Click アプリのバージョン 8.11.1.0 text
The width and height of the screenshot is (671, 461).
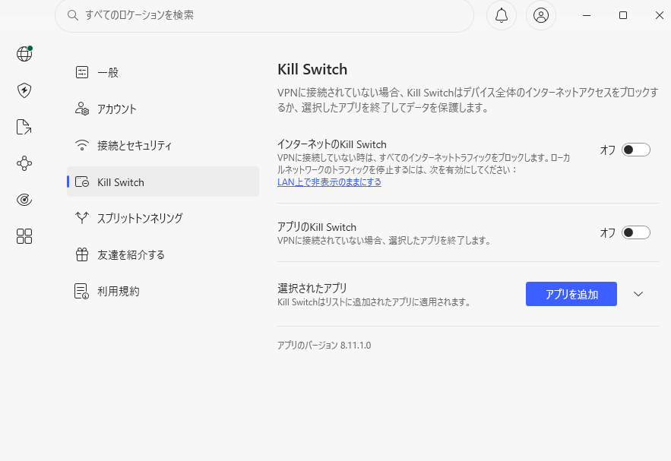324,345
